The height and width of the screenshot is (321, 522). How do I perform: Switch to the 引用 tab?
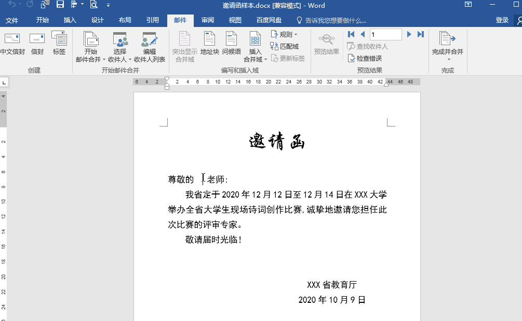coord(153,20)
